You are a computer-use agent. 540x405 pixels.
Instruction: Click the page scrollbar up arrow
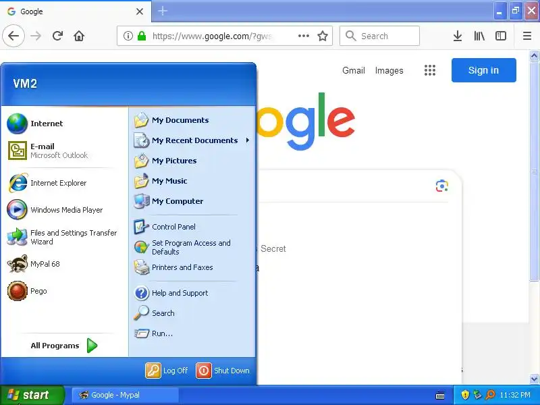(x=534, y=55)
